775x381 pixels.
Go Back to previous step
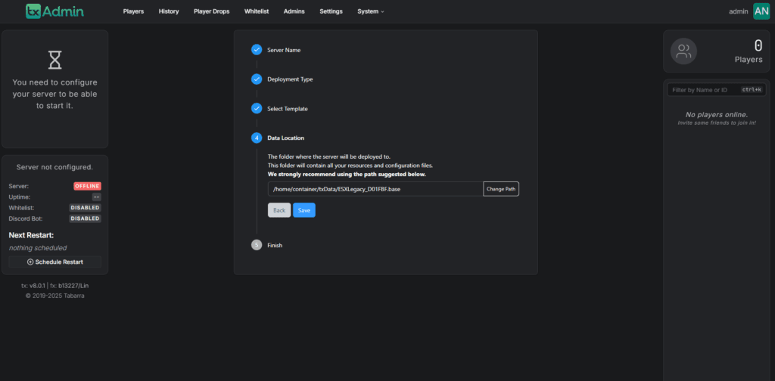(x=279, y=210)
